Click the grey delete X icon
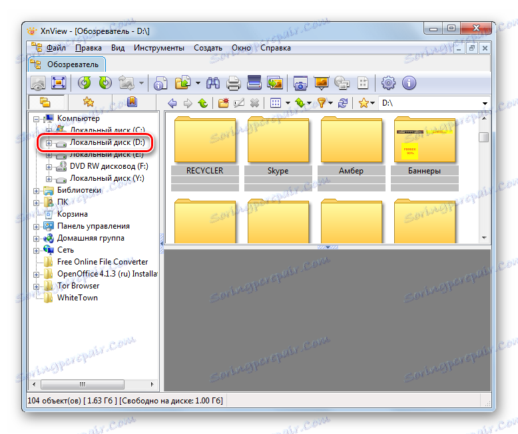The height and width of the screenshot is (434, 518). point(254,103)
